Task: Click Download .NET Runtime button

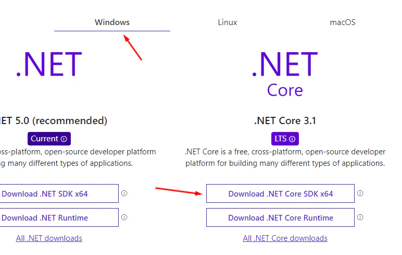Action: point(59,217)
